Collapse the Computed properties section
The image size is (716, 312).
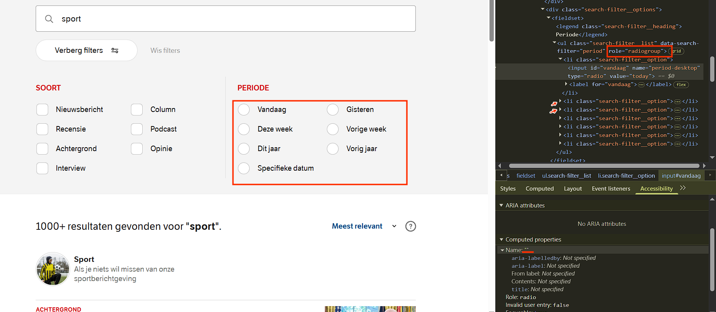501,240
